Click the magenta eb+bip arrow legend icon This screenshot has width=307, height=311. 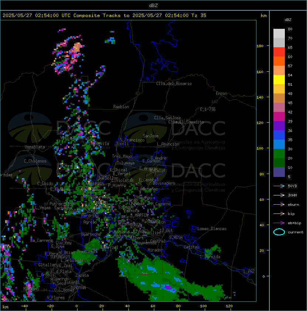click(x=279, y=223)
